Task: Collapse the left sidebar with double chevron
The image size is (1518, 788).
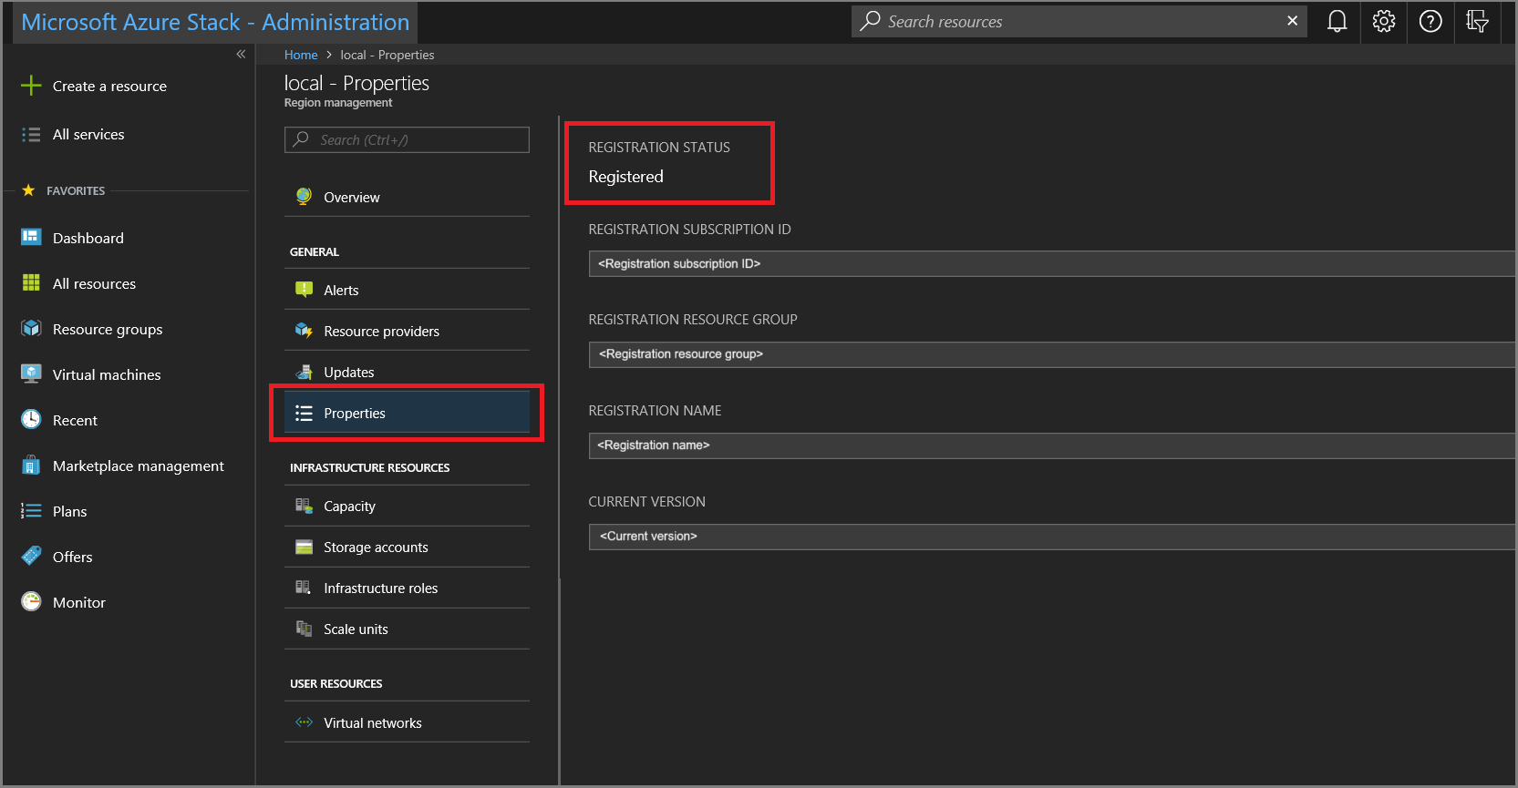Action: point(241,55)
